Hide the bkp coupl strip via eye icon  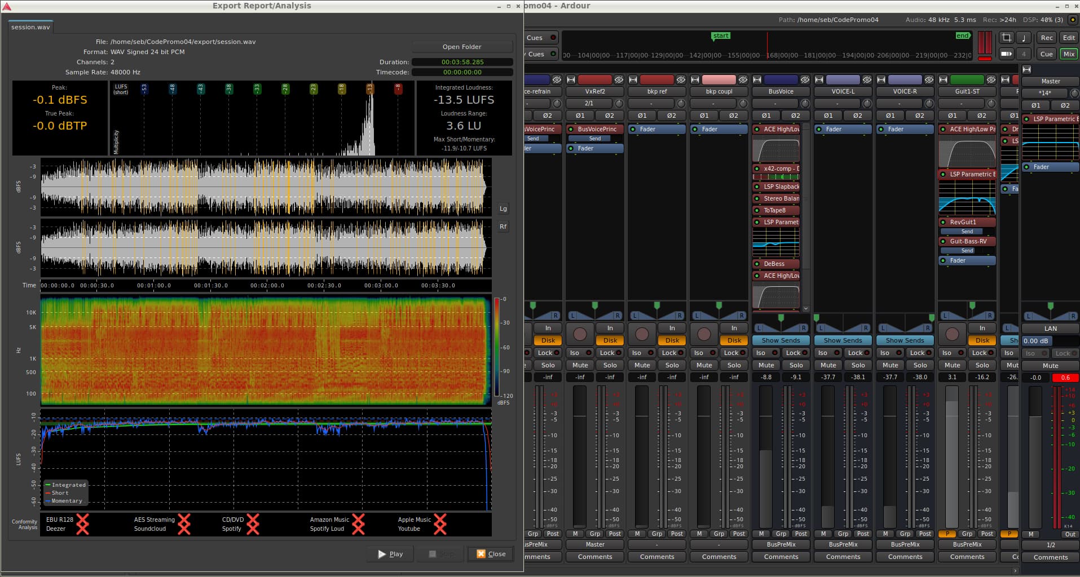(x=743, y=79)
